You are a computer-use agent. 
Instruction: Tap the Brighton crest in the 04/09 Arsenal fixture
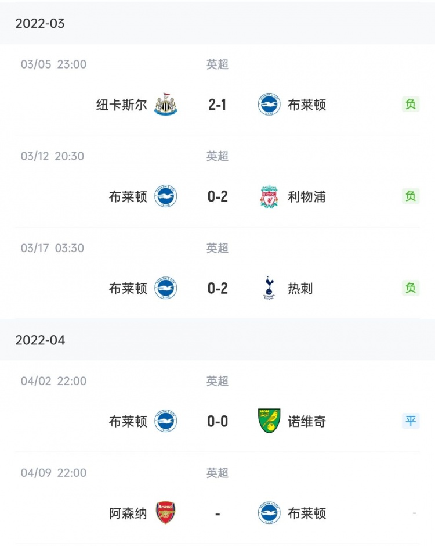[x=269, y=513]
